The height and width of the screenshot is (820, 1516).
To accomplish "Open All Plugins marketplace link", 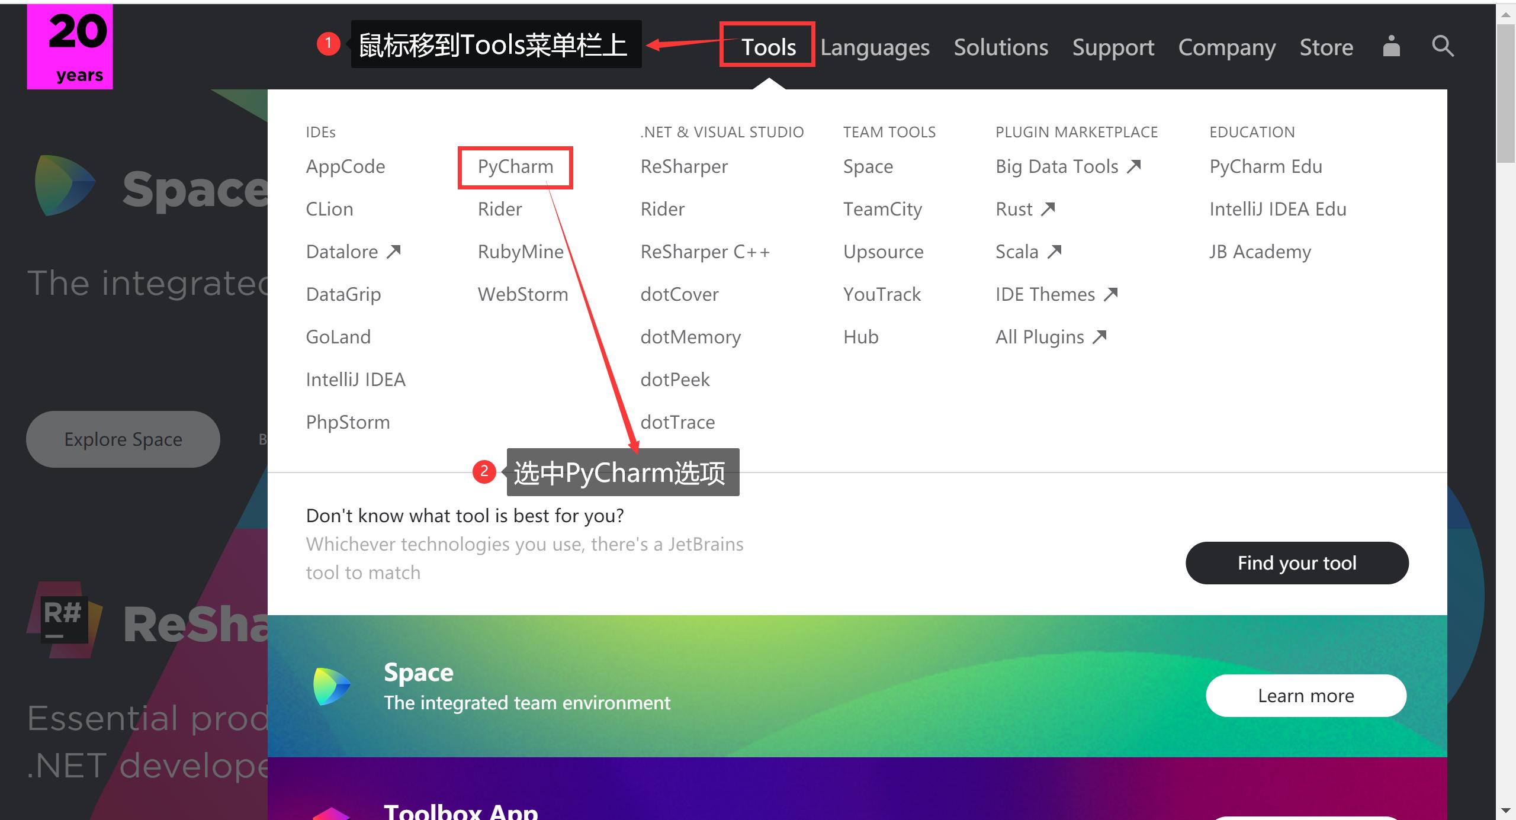I will click(1051, 337).
